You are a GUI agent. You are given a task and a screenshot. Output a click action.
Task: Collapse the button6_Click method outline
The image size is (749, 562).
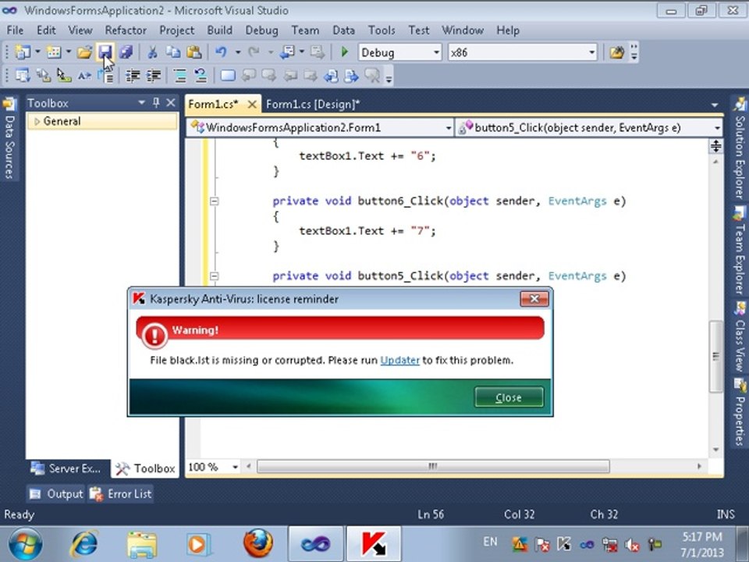(215, 201)
